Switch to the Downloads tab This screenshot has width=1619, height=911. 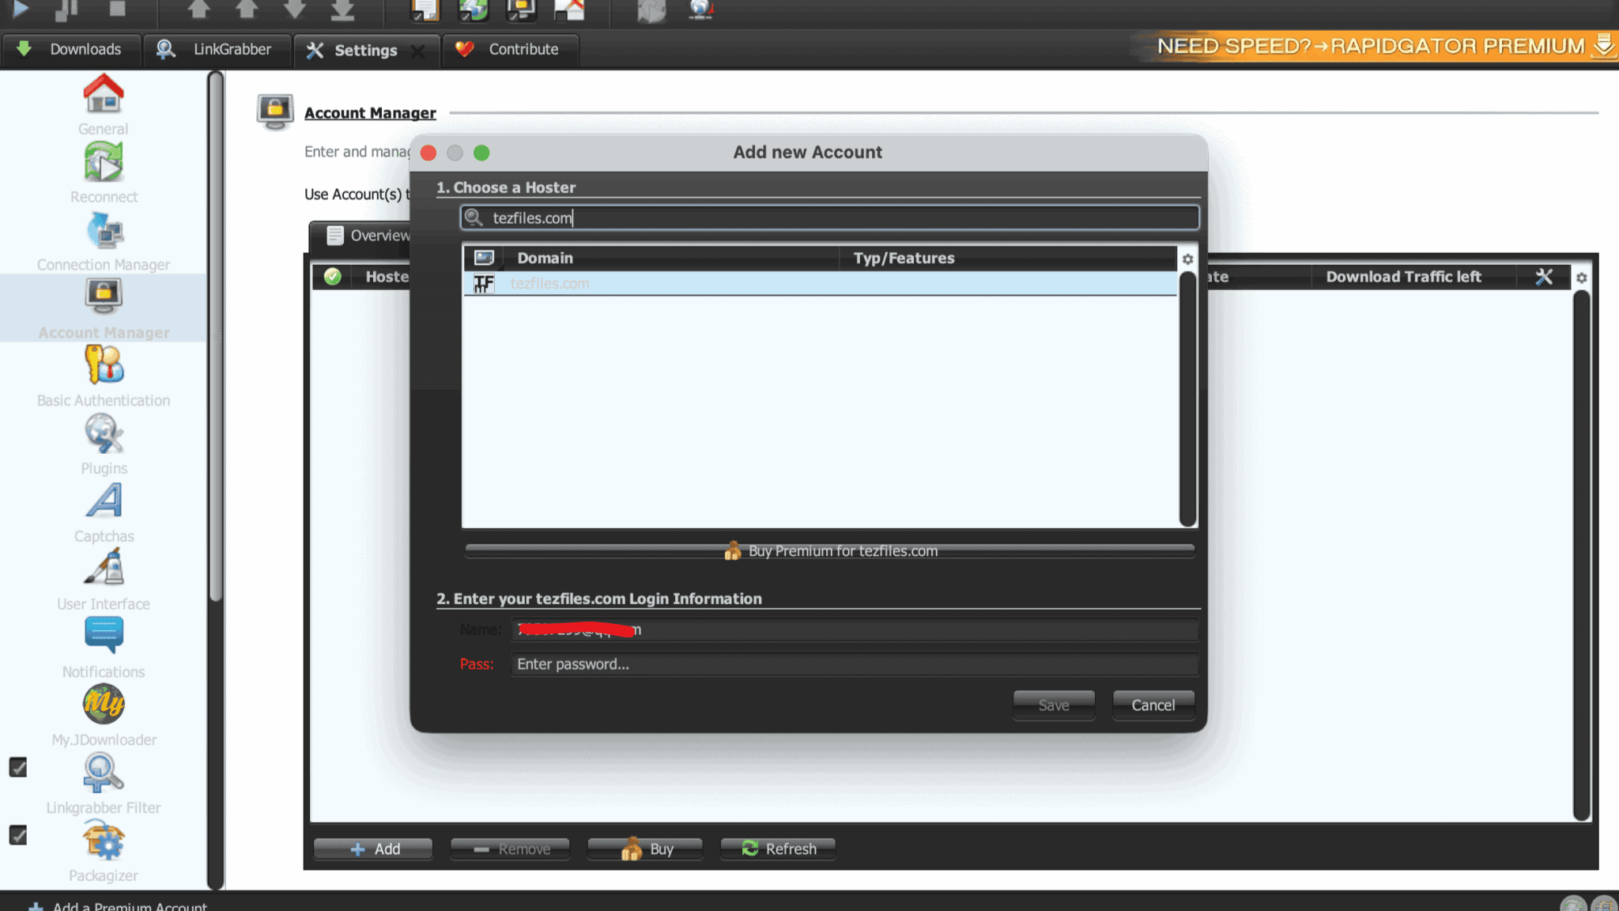[x=71, y=49]
